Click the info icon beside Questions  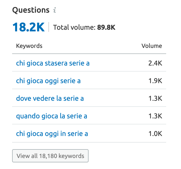coord(54,10)
